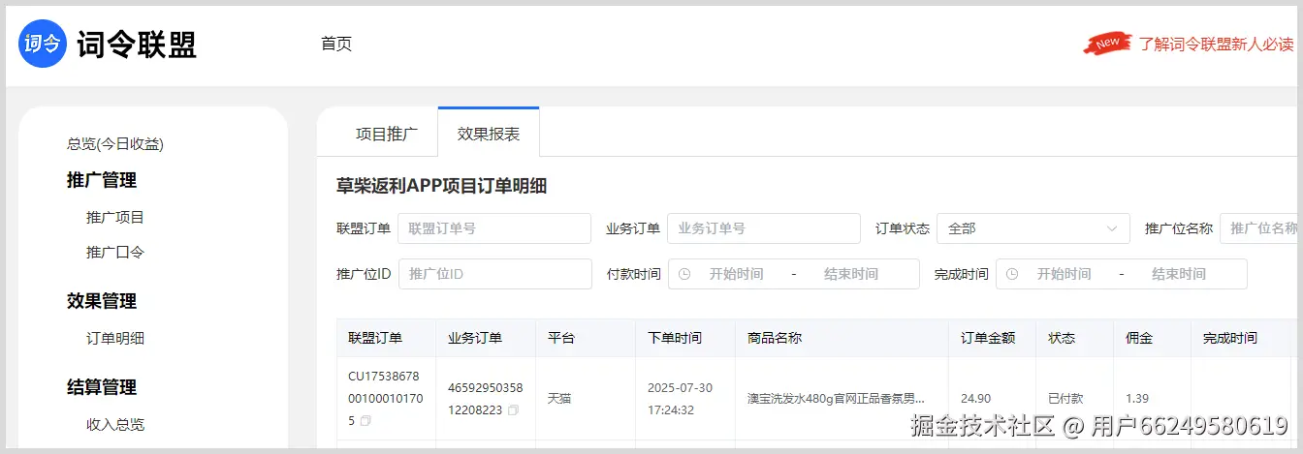Switch to the 效果报表 tab
Screen dimensions: 1303x454
click(x=489, y=135)
